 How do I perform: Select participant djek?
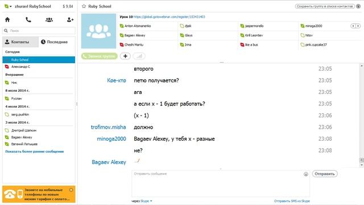click(x=186, y=26)
